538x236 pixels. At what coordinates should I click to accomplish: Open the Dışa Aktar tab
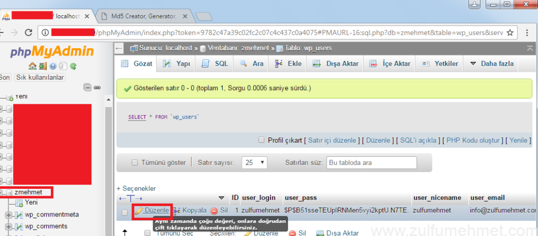coord(335,63)
